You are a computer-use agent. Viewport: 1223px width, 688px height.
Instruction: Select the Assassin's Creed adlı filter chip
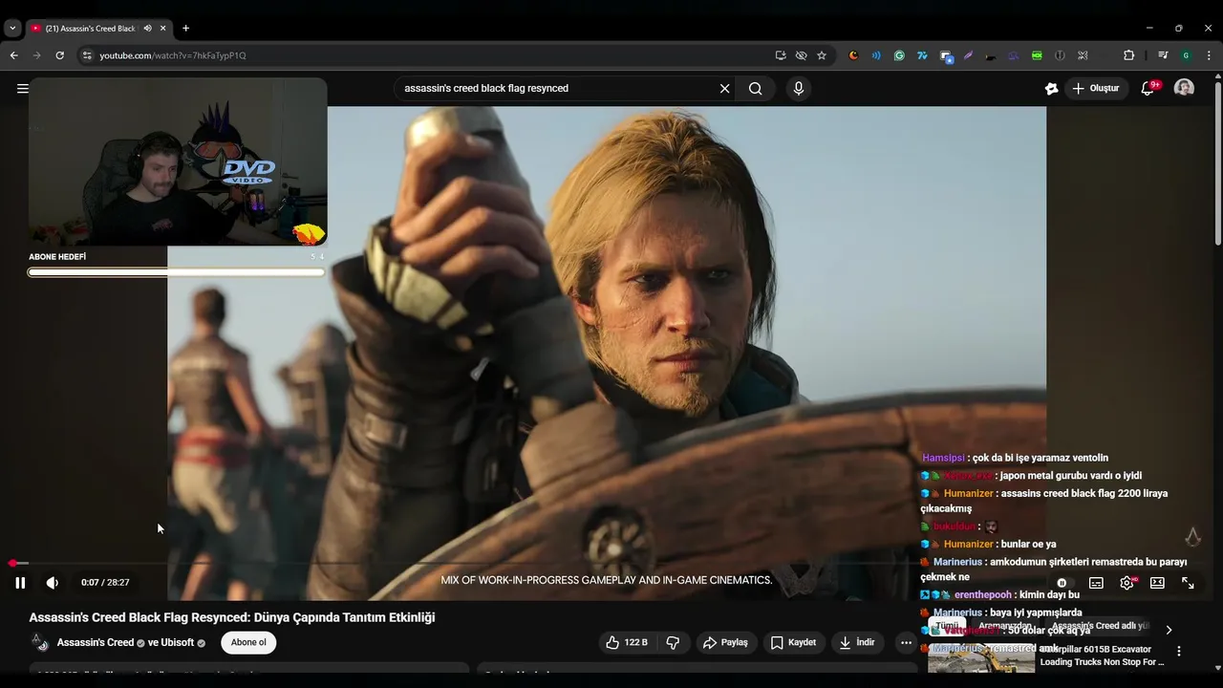pyautogui.click(x=1099, y=627)
